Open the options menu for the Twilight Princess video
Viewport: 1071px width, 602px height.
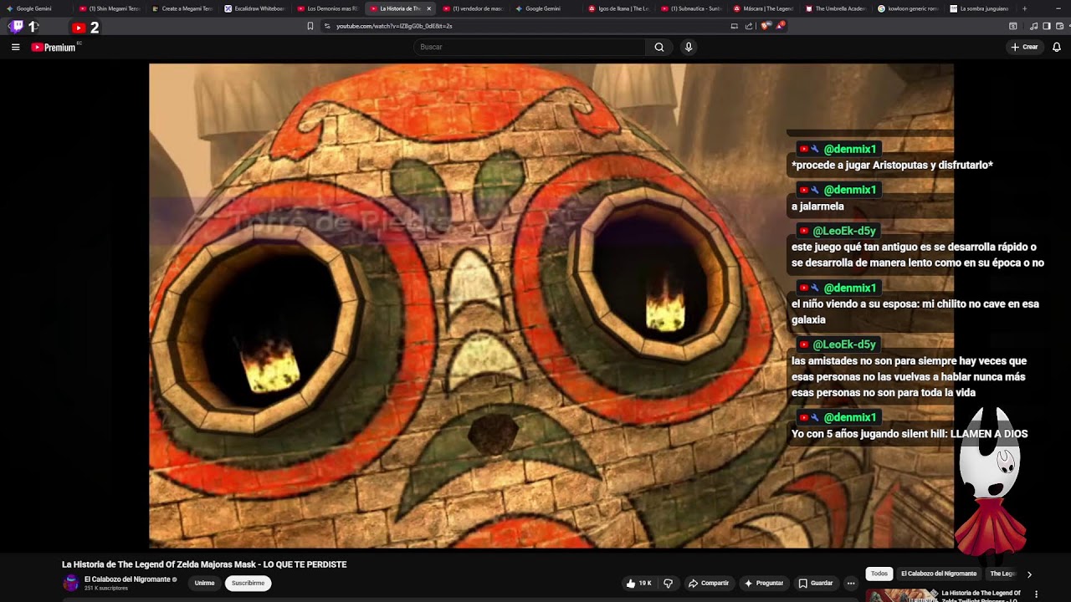coord(1037,594)
